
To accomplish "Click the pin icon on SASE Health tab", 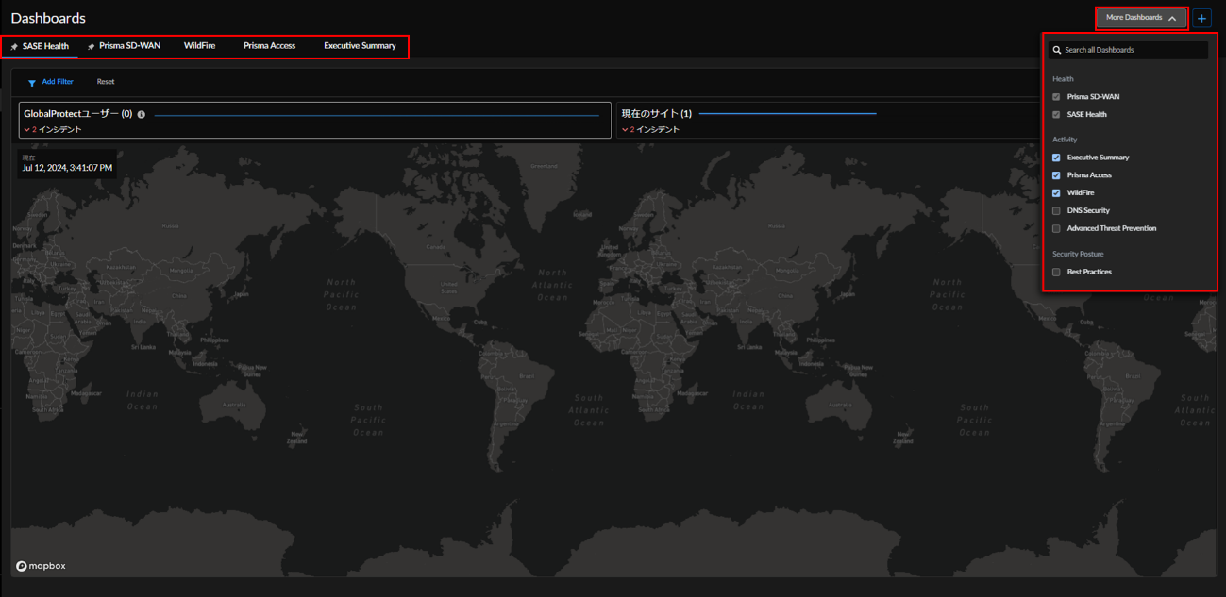I will pyautogui.click(x=14, y=46).
